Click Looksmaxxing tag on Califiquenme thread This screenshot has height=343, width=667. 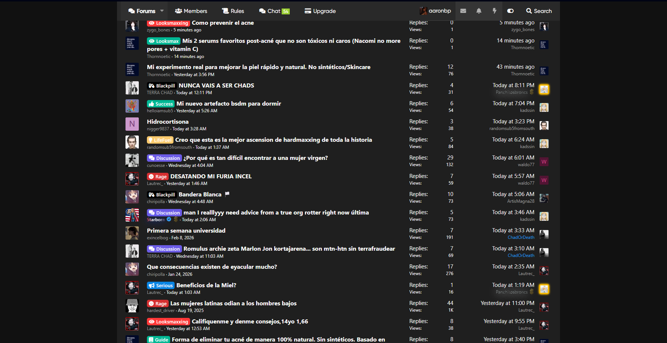168,322
